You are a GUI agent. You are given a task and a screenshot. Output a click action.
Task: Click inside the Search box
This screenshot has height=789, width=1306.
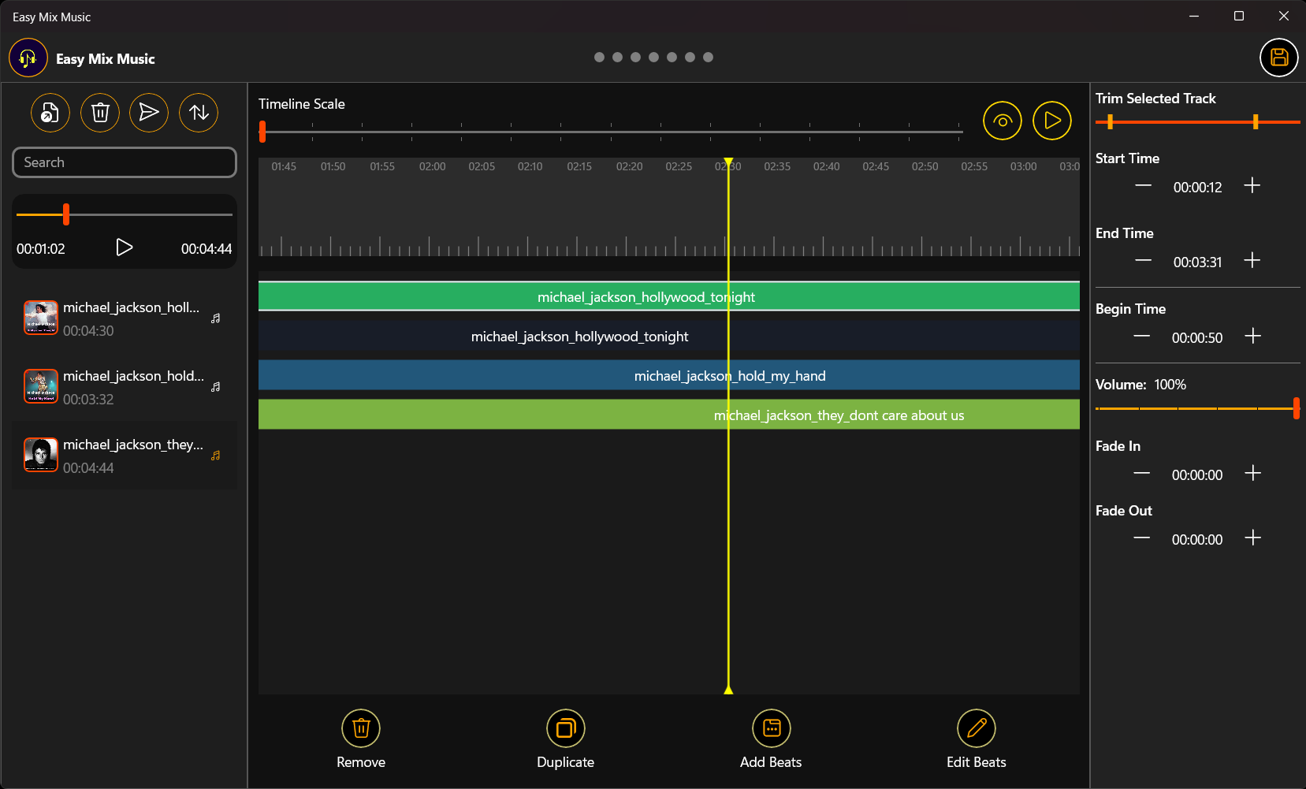pos(124,162)
